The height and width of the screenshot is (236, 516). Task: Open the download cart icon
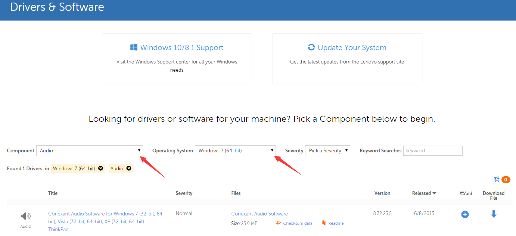pos(497,180)
